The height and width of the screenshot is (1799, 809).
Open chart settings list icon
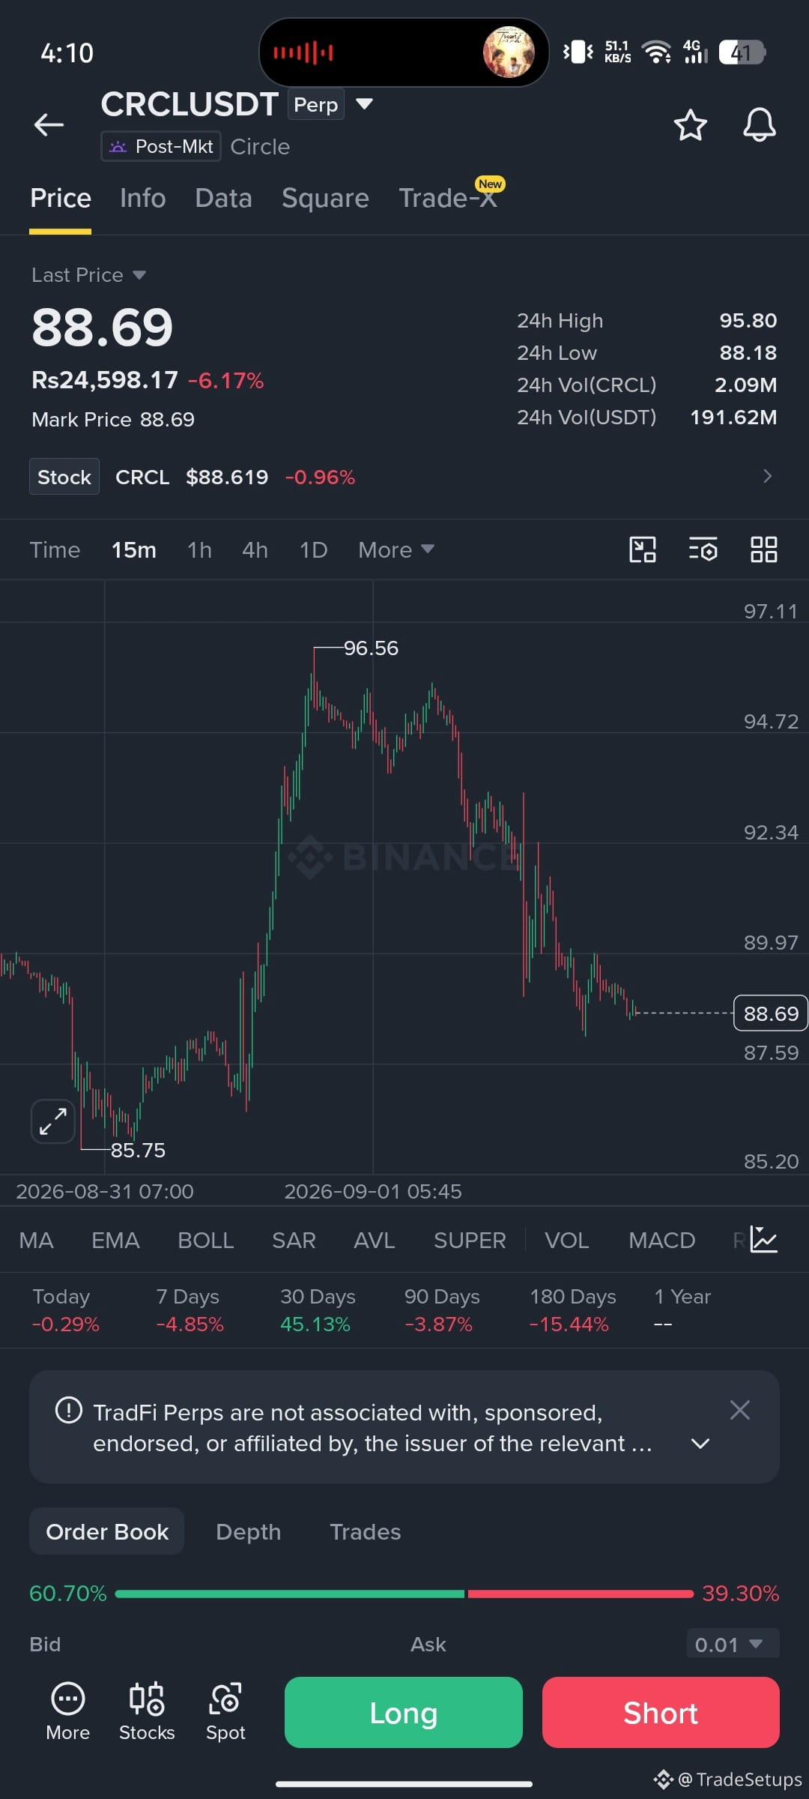703,549
